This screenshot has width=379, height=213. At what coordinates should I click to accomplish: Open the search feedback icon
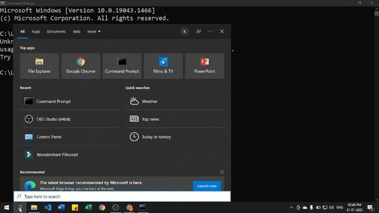coord(199,31)
